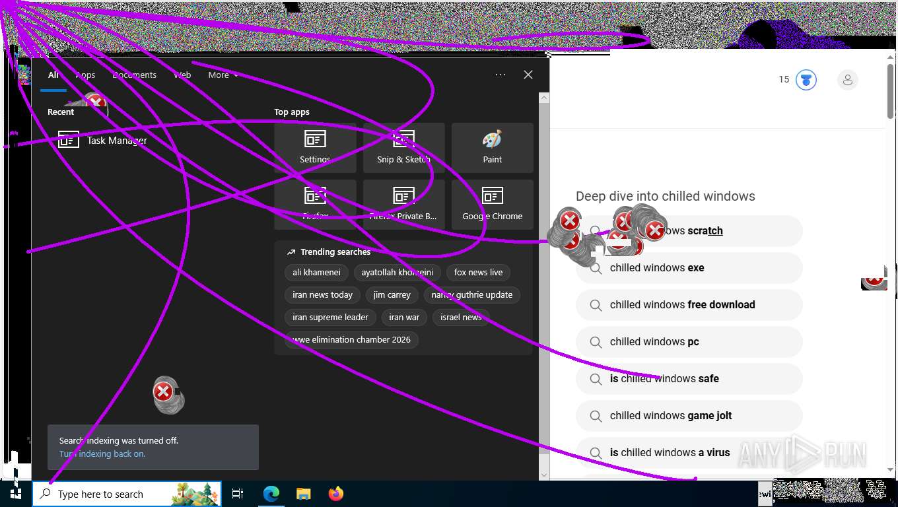The image size is (898, 507).
Task: Select suggestion chilled windows exe
Action: (x=689, y=268)
